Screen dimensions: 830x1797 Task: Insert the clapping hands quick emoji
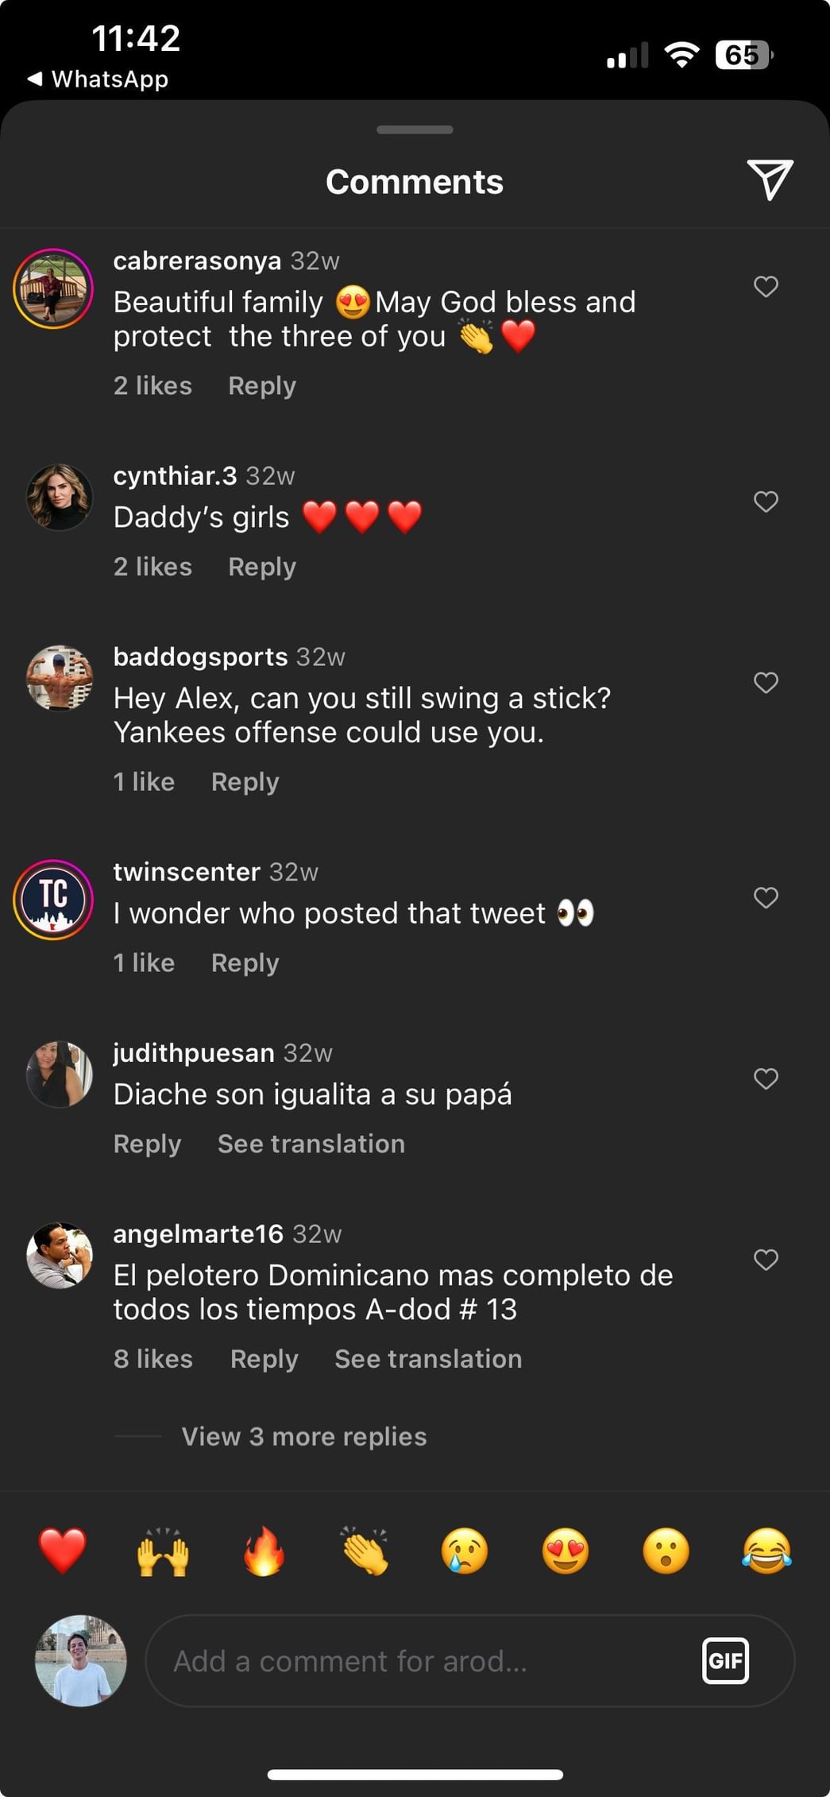point(364,1551)
